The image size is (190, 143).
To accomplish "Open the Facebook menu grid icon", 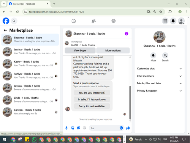I will point(165,21).
